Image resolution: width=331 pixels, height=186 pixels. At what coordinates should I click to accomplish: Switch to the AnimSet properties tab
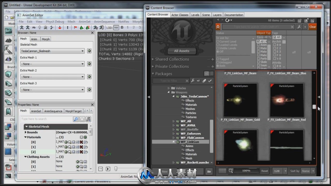36,111
